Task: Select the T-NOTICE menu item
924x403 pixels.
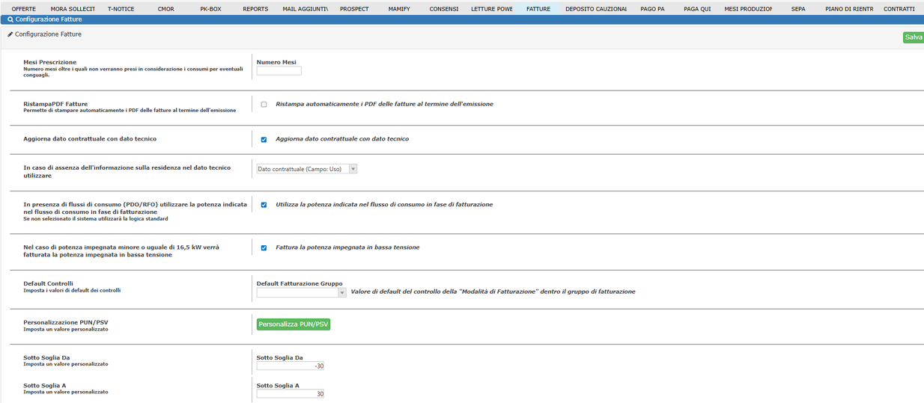Action: pyautogui.click(x=121, y=9)
